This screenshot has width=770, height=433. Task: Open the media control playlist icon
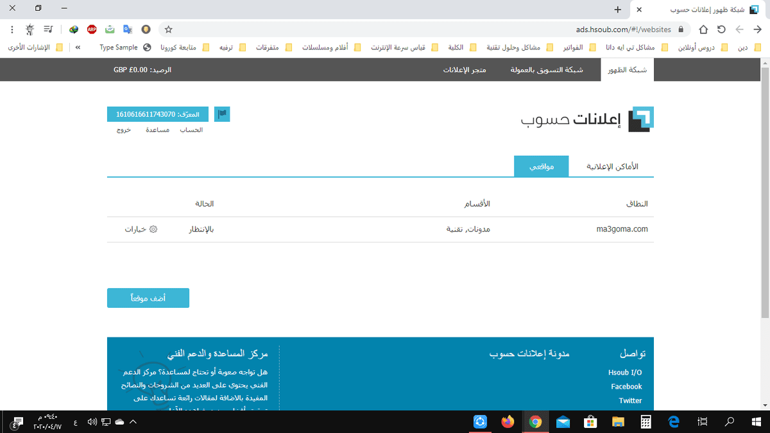click(x=49, y=30)
